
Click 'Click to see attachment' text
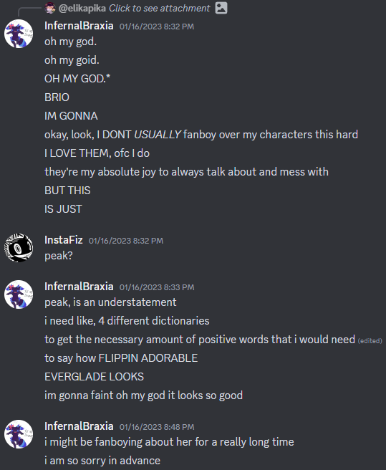point(160,8)
